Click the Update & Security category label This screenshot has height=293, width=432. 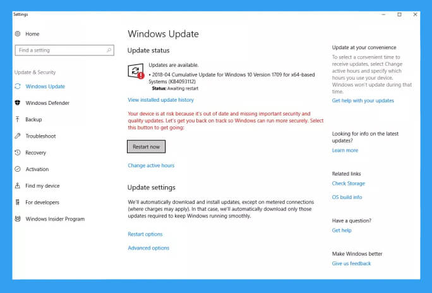[35, 72]
